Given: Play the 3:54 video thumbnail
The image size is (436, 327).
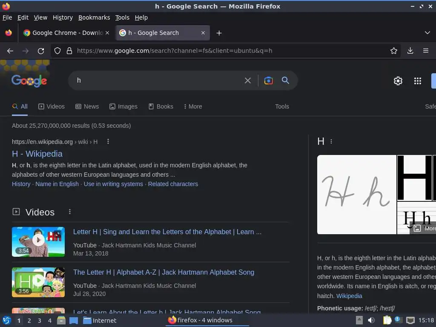Looking at the screenshot, I should 38,242.
